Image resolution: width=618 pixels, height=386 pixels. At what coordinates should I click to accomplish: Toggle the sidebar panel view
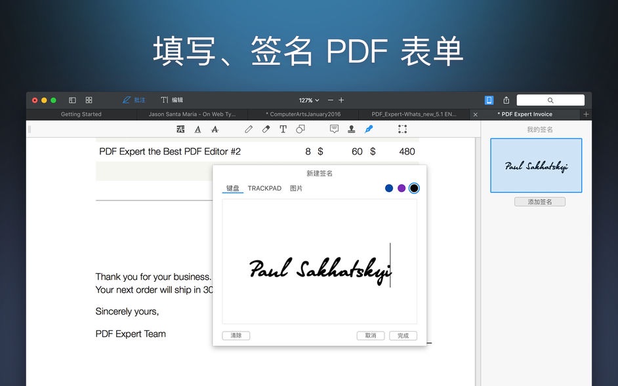click(72, 100)
